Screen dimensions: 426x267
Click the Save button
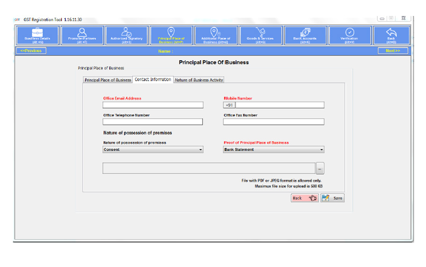pos(332,198)
